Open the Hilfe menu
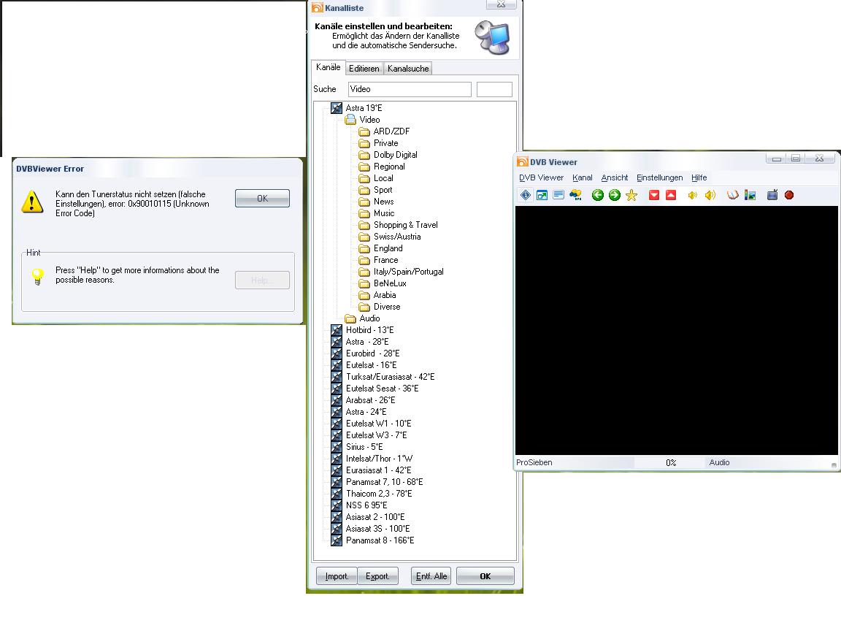841x631 pixels. (x=699, y=177)
